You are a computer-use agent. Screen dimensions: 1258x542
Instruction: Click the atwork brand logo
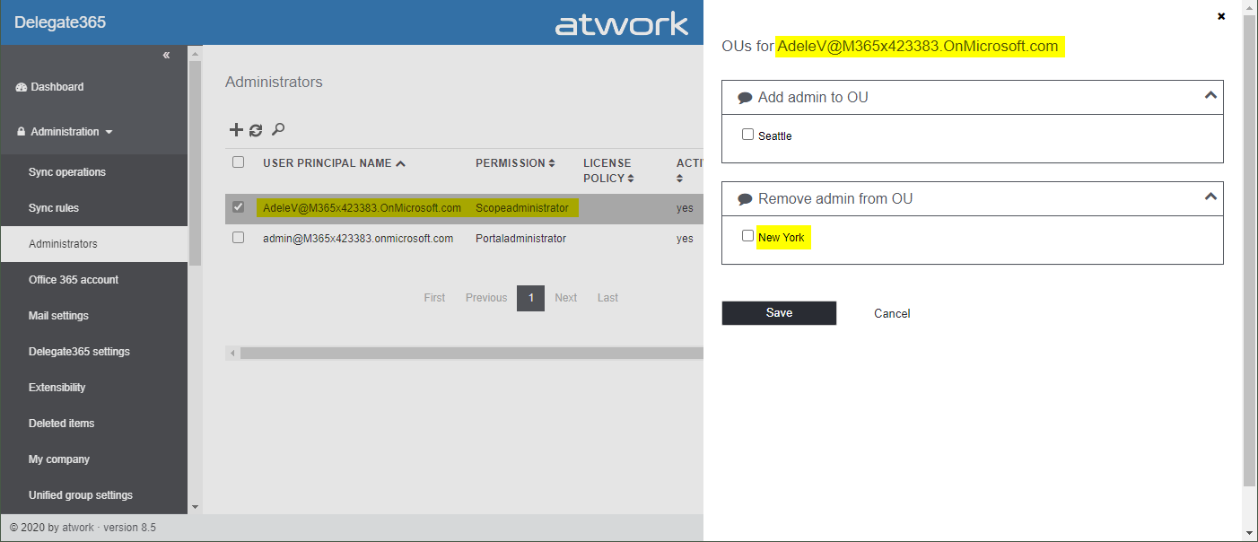pyautogui.click(x=622, y=24)
